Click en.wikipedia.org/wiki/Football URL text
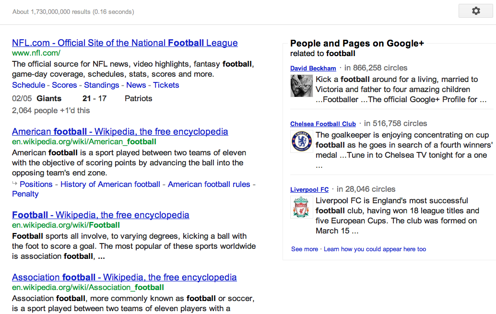Screen dimensions: 496x314 pyautogui.click(x=66, y=225)
